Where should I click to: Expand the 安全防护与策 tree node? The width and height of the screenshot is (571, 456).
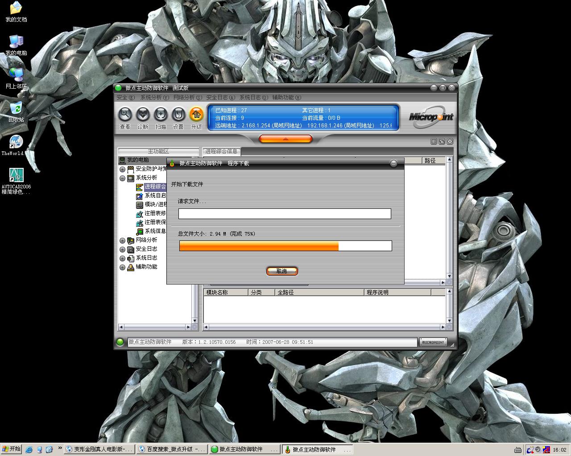(123, 169)
